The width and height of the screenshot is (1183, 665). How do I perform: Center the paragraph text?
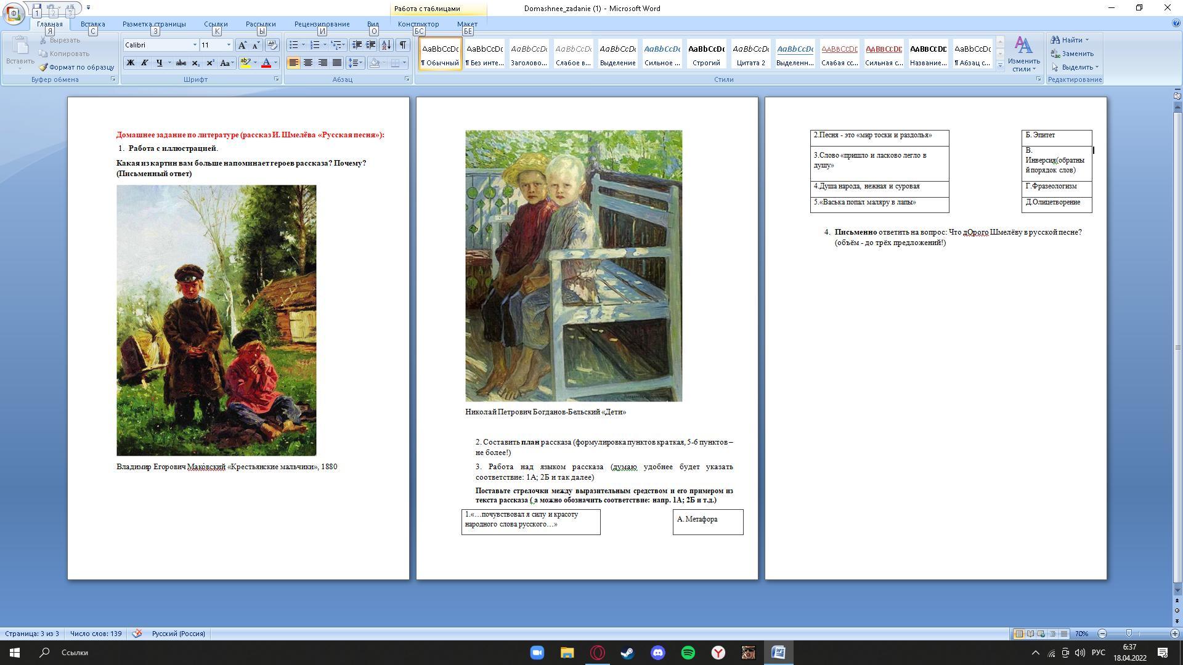point(308,63)
